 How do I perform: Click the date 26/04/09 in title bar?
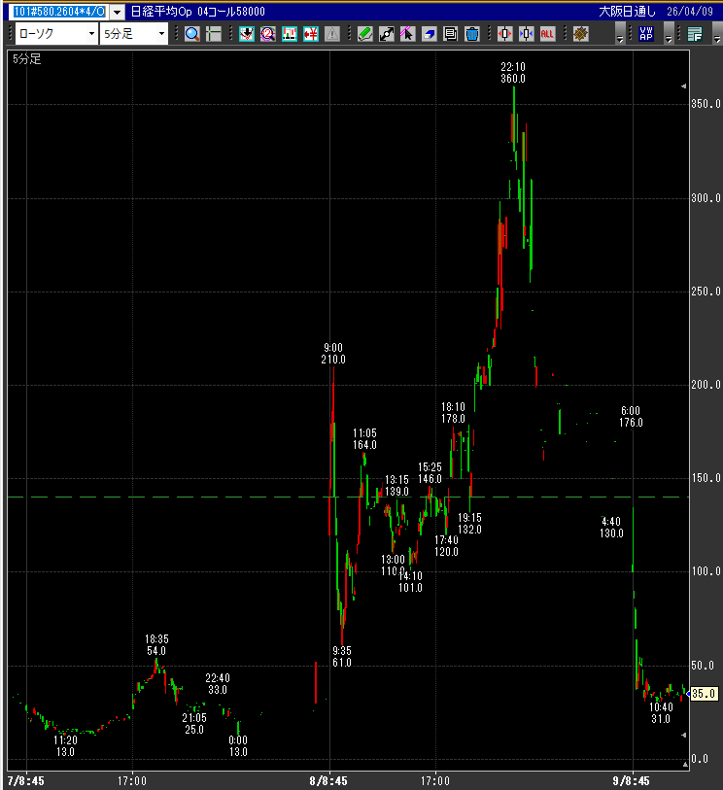point(690,11)
